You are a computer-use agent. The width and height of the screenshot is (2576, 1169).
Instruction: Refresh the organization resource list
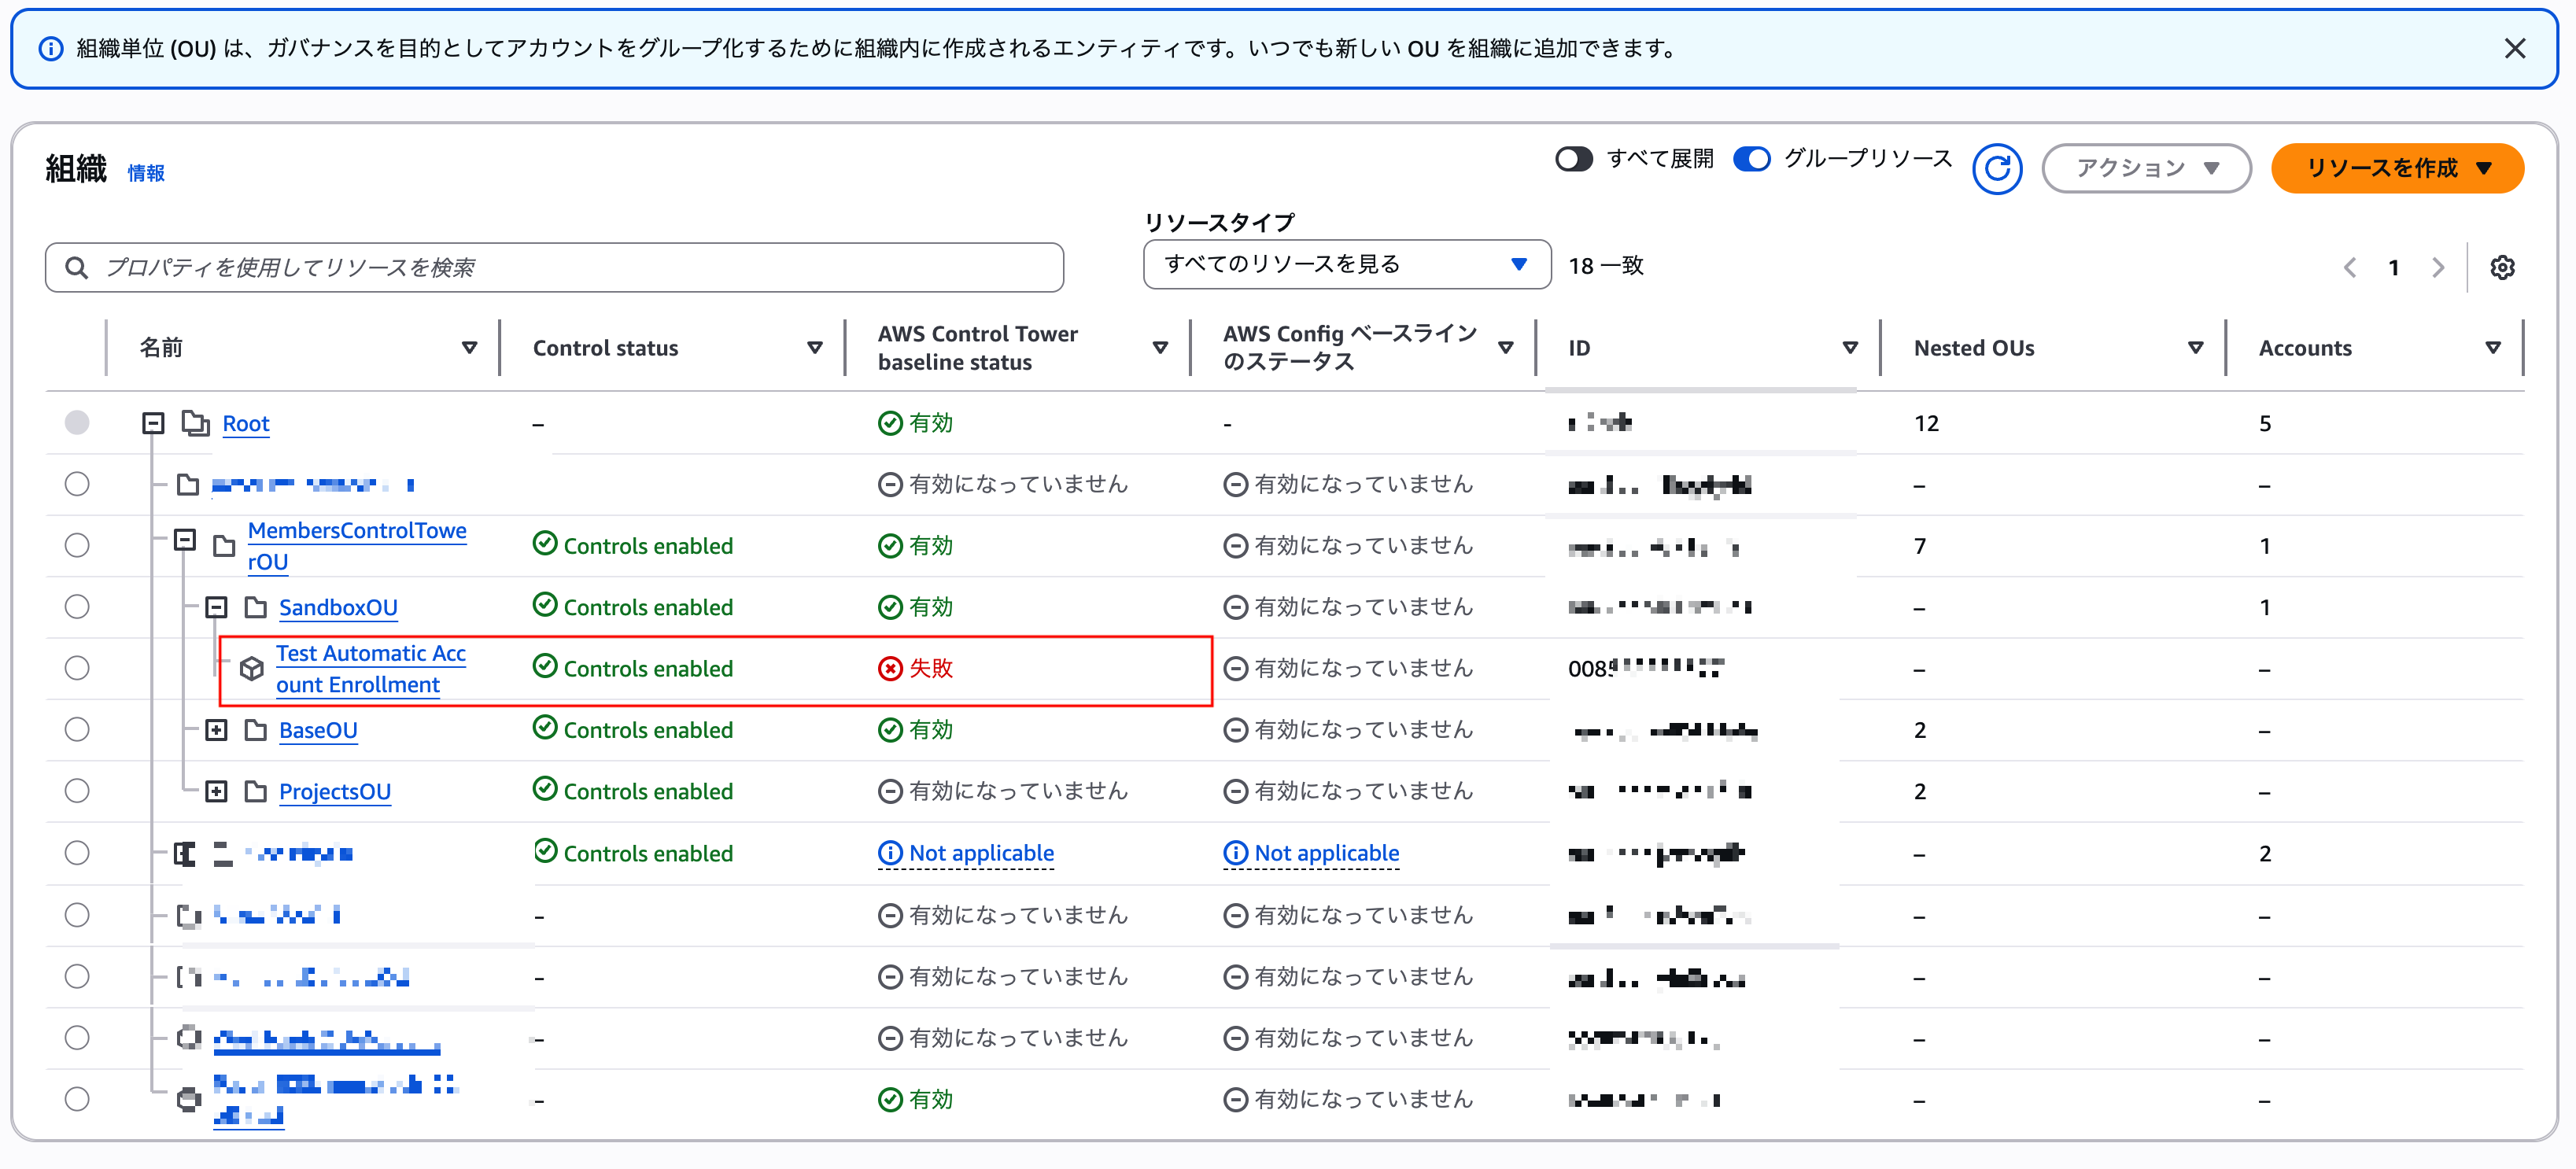point(1996,168)
